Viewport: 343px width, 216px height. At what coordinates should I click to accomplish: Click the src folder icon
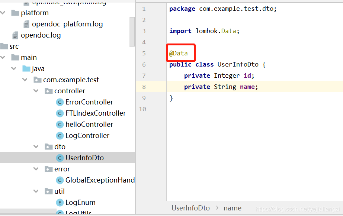[x=4, y=46]
